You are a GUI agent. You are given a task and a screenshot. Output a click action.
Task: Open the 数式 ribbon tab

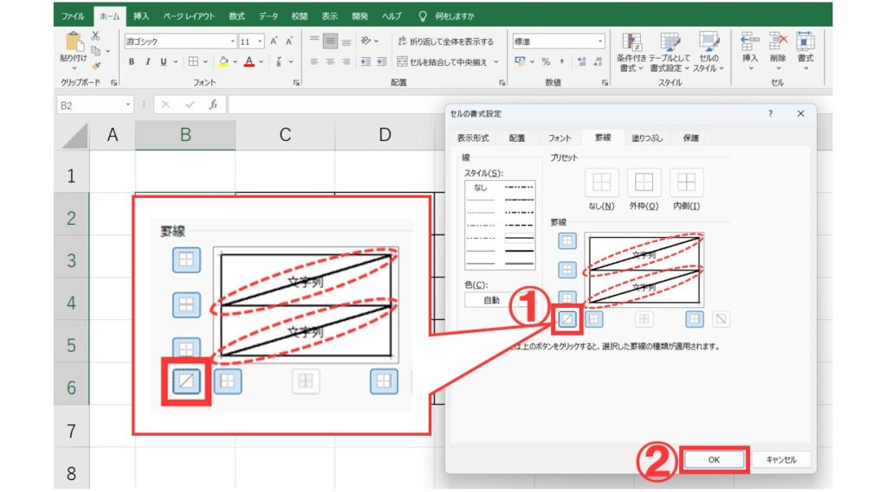point(236,16)
